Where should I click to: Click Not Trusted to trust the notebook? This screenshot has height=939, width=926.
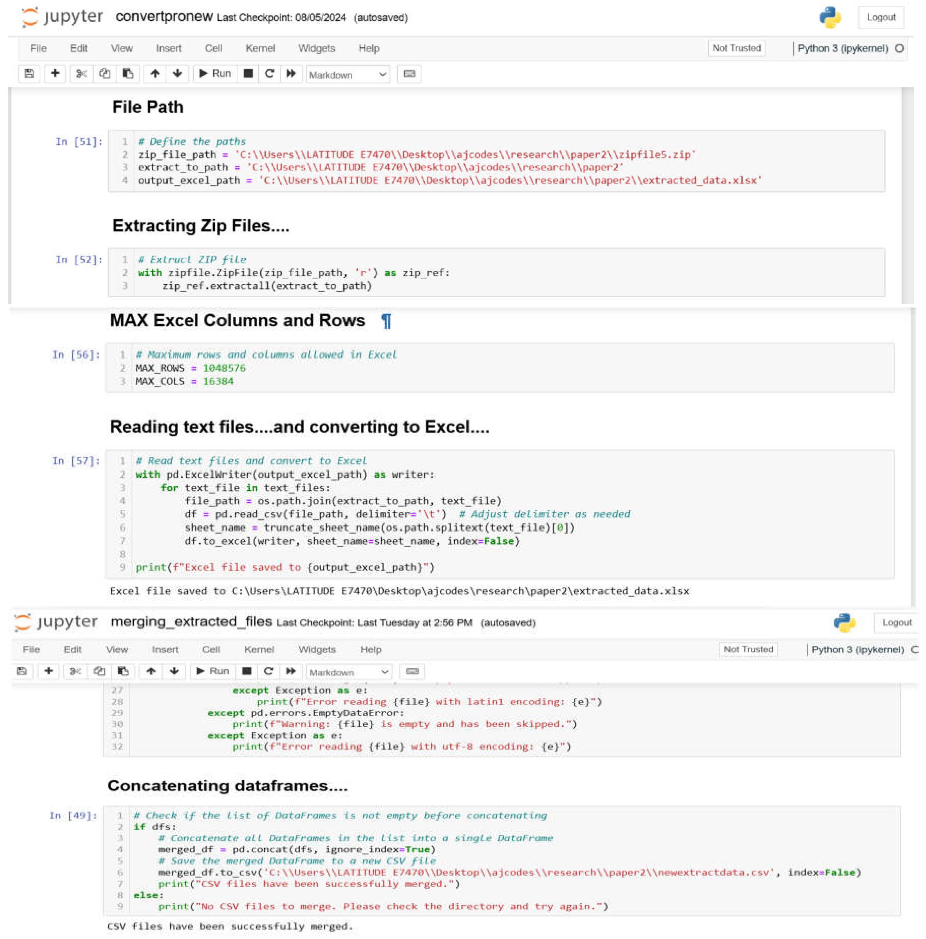pyautogui.click(x=737, y=48)
